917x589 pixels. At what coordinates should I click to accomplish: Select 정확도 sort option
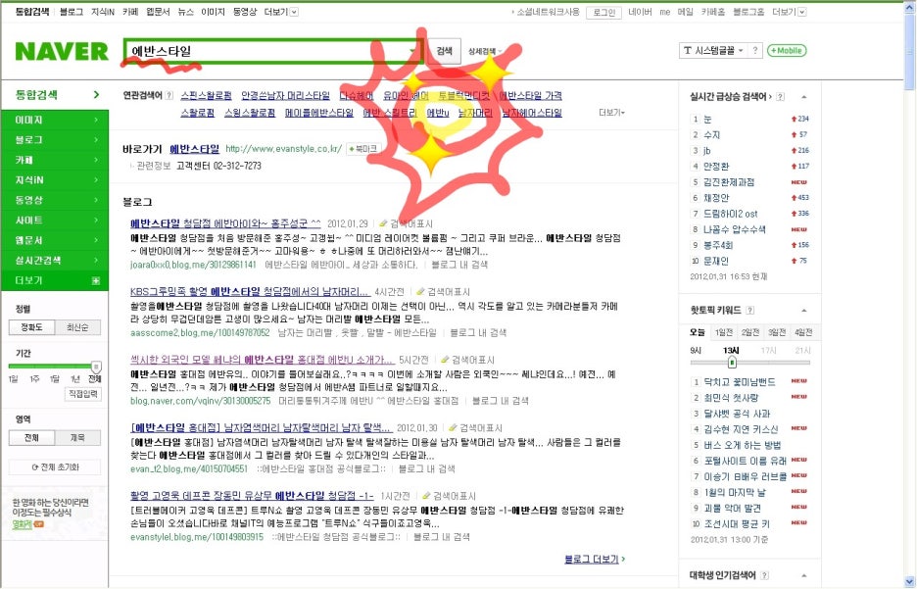[x=31, y=327]
